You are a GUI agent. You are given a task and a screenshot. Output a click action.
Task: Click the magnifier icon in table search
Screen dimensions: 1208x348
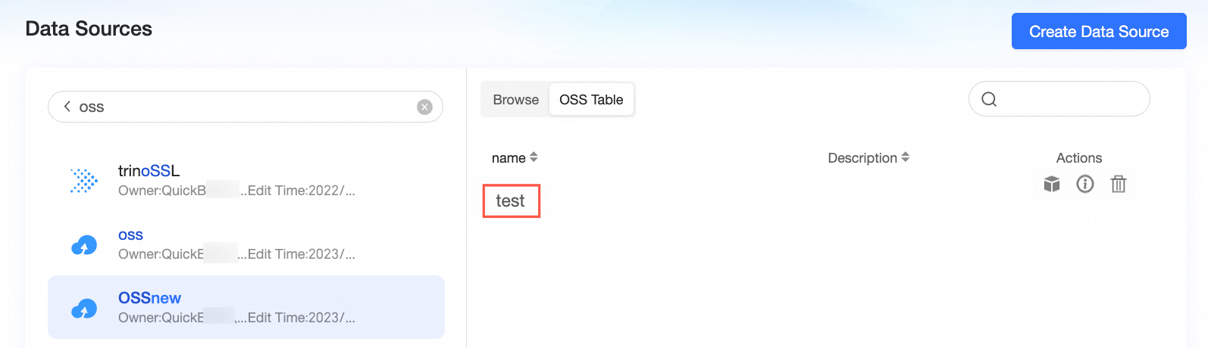989,99
